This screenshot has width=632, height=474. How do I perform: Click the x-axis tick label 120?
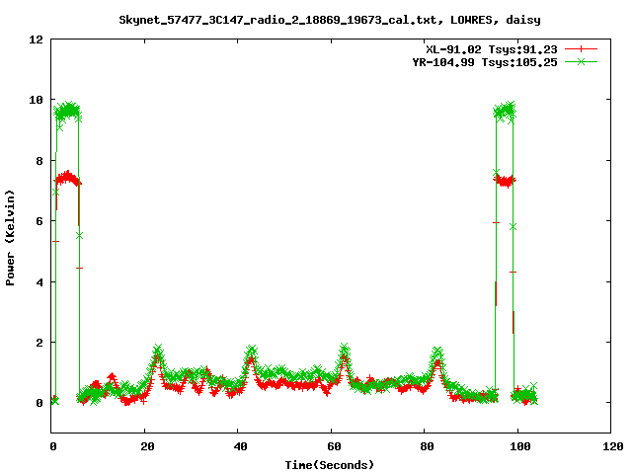pyautogui.click(x=613, y=446)
